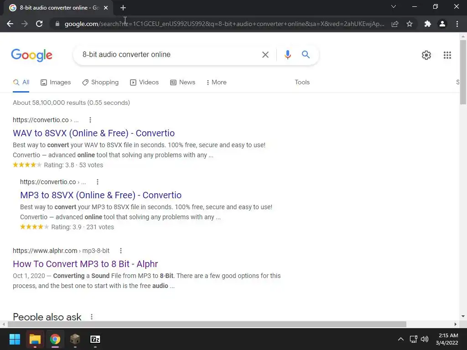Go back using the browser back arrow
The width and height of the screenshot is (467, 350).
(x=10, y=24)
